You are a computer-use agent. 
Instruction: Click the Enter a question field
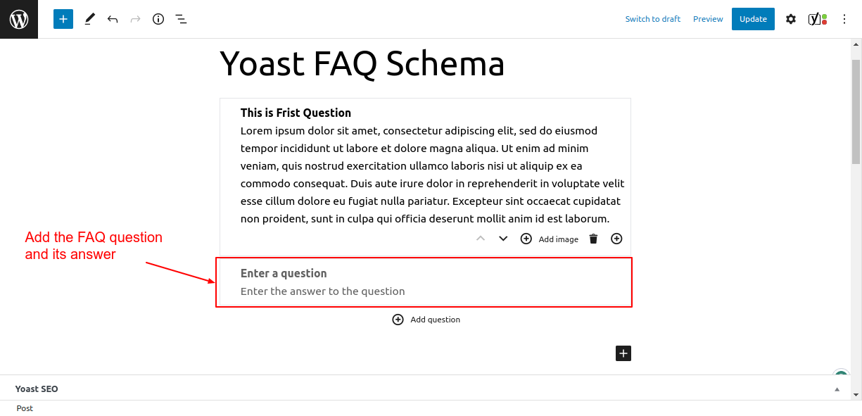(284, 273)
